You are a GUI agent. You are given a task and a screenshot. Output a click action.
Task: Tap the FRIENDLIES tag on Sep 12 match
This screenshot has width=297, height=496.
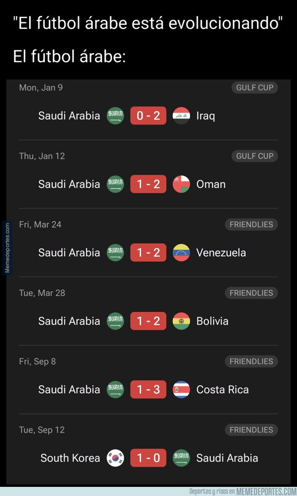coord(251,430)
